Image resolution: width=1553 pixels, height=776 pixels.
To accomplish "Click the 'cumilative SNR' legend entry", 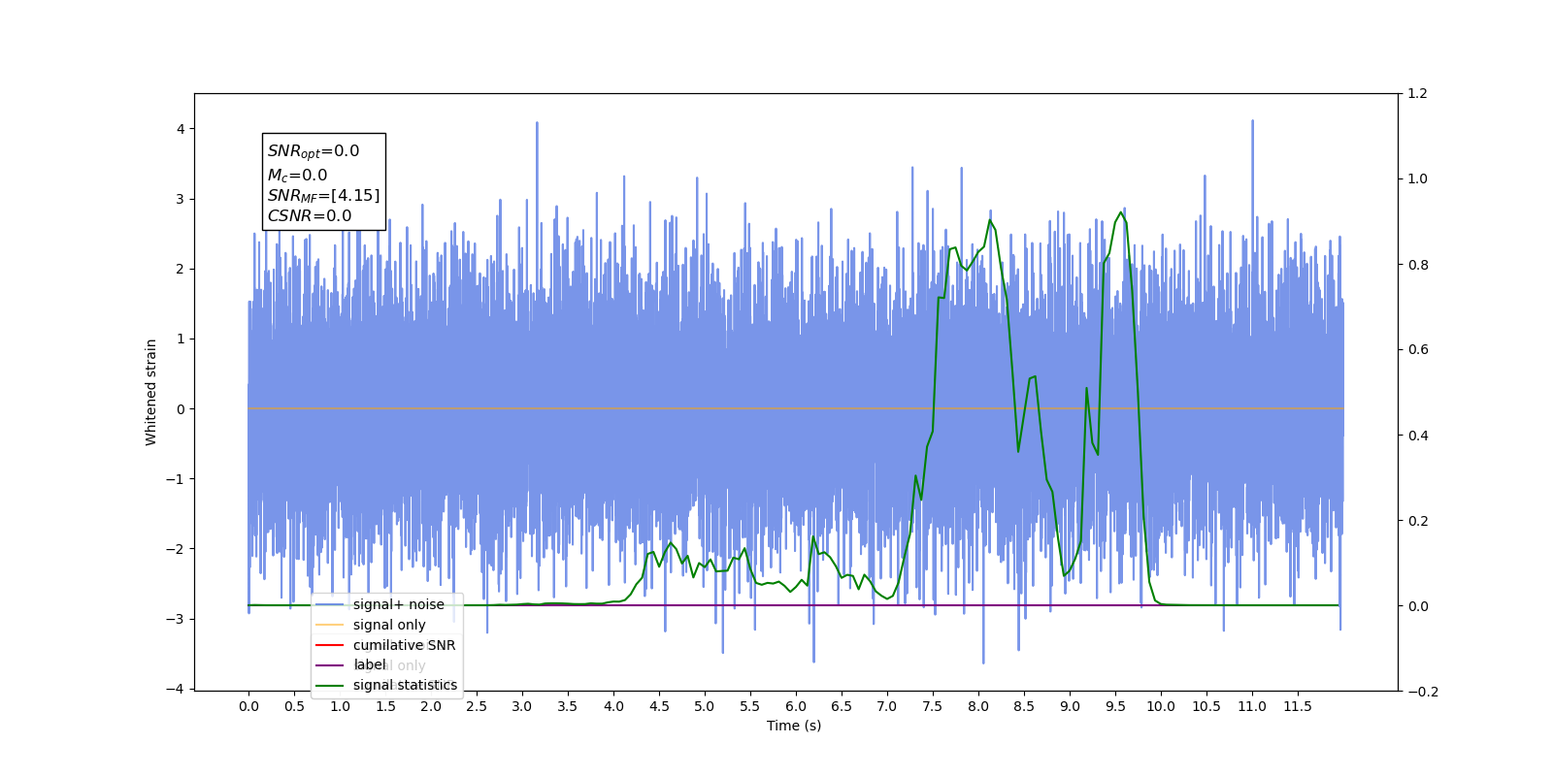I will coord(404,645).
